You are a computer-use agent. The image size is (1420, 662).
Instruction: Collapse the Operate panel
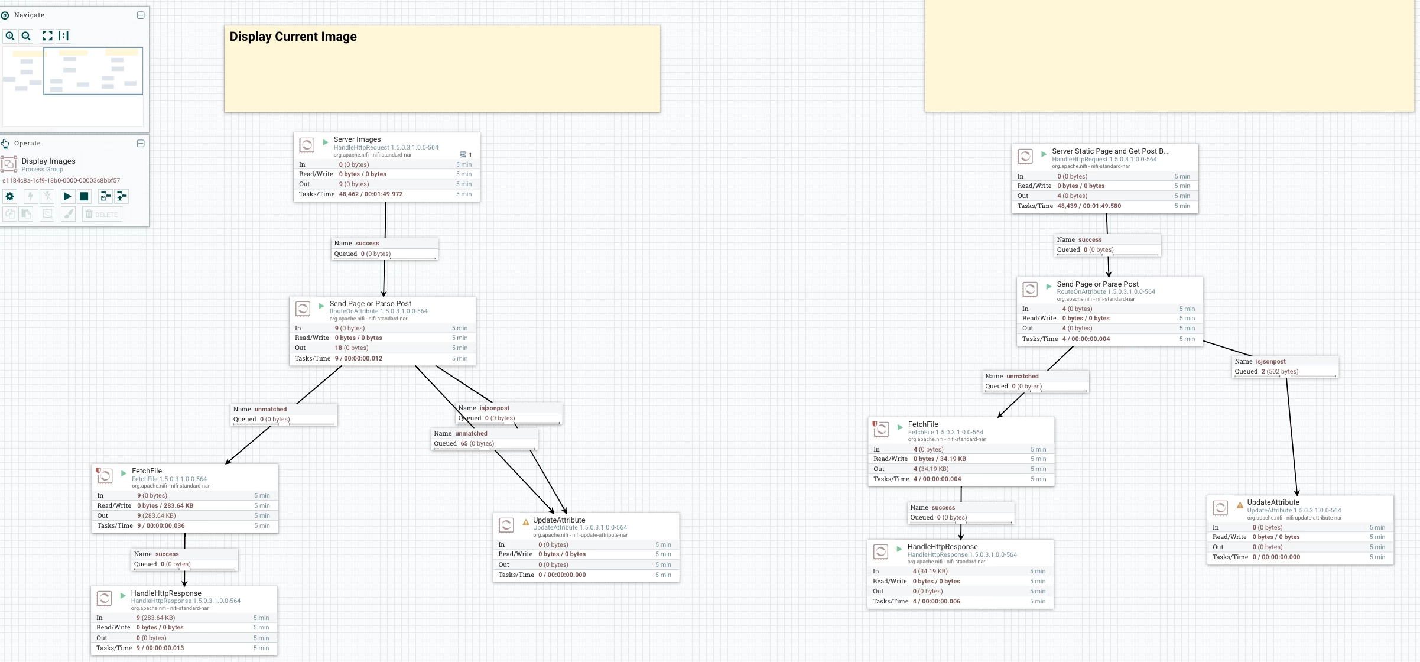[141, 143]
